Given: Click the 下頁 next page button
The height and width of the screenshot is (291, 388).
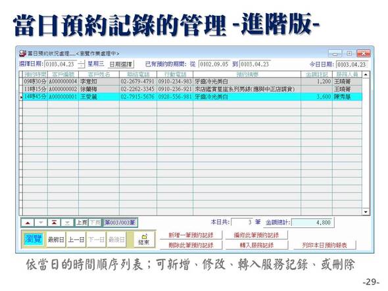Looking at the screenshot, I should pyautogui.click(x=95, y=223).
